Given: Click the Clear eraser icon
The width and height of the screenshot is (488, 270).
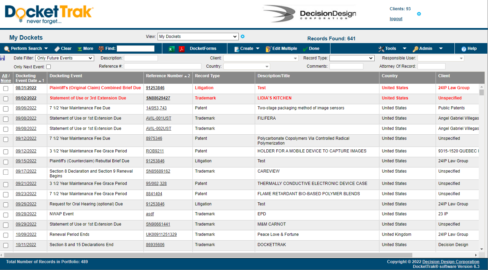Looking at the screenshot, I should [58, 49].
